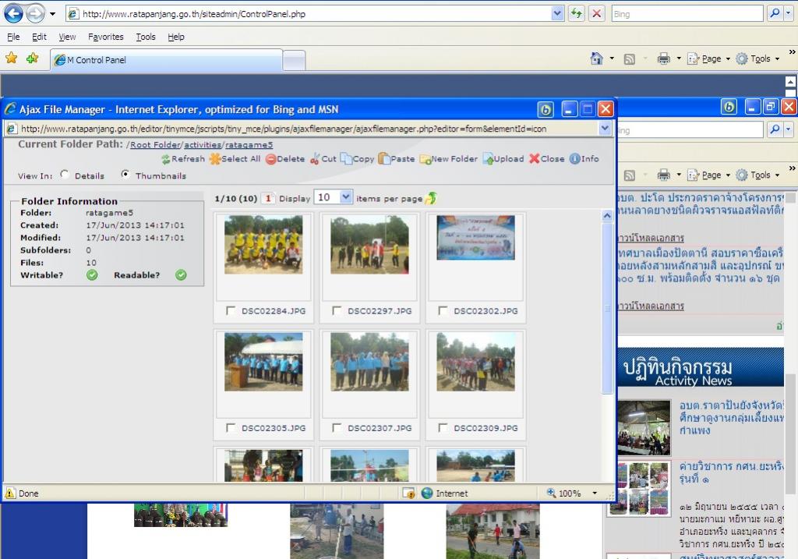The width and height of the screenshot is (798, 559).
Task: Open the Tools menu in menu bar
Action: [146, 37]
